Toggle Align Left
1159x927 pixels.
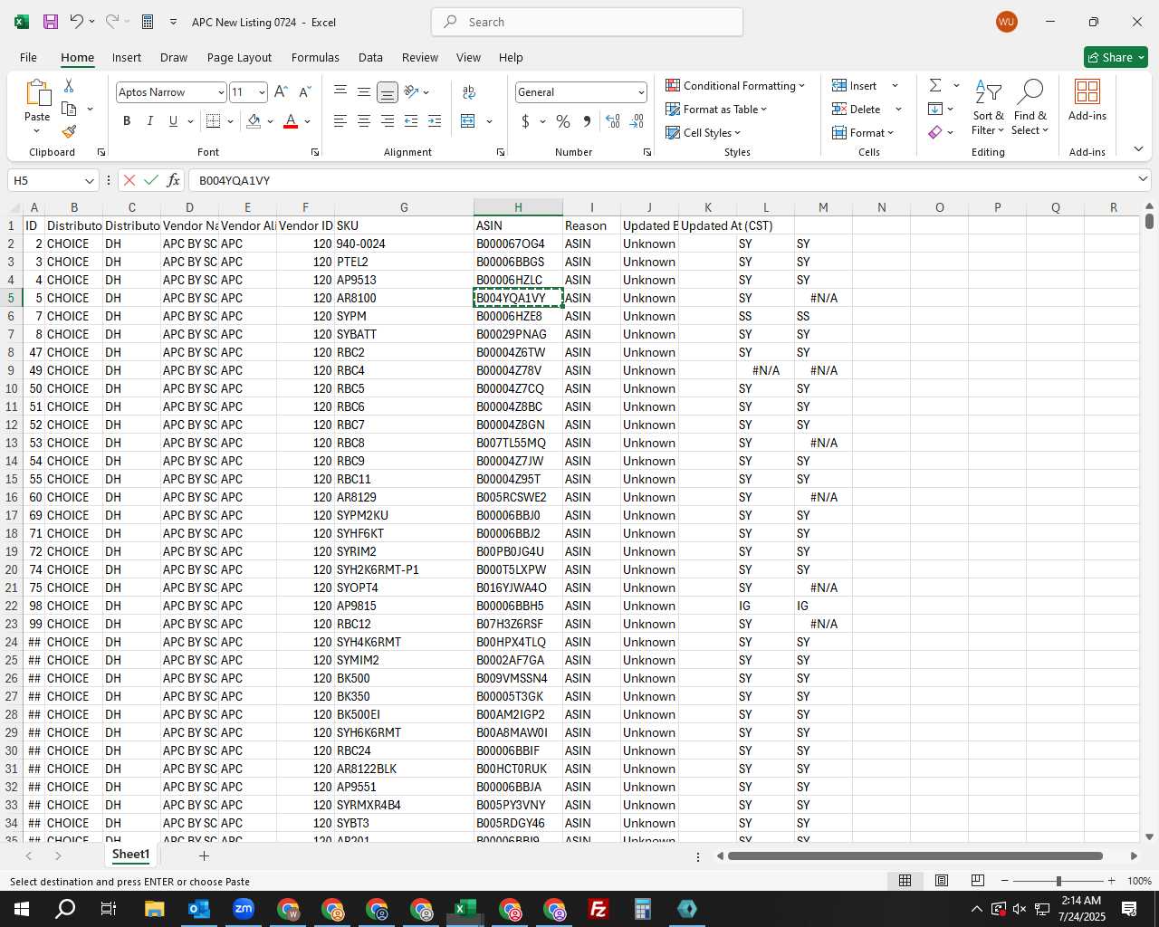(340, 121)
